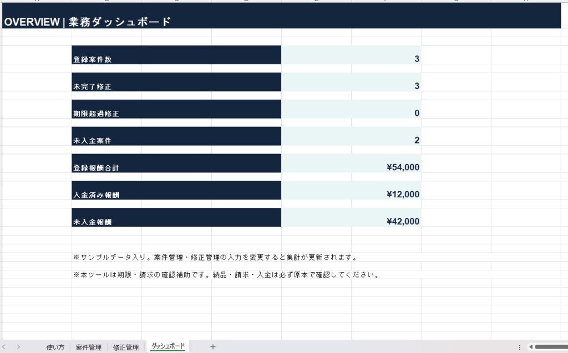This screenshot has height=353, width=568.
Task: Select the ※サンプルデータ入り note text
Action: click(216, 258)
